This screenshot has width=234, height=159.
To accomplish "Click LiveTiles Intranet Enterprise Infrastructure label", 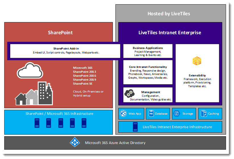I will pos(177,127).
